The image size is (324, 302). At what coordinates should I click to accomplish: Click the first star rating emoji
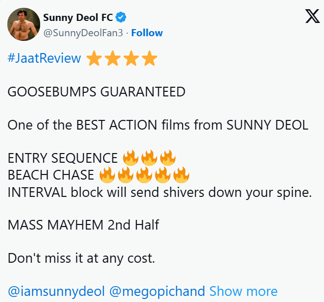click(x=94, y=59)
